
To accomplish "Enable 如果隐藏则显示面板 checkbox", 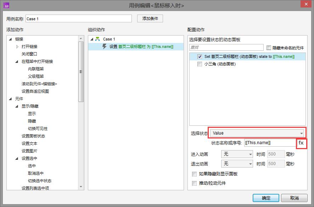I will tap(194, 174).
